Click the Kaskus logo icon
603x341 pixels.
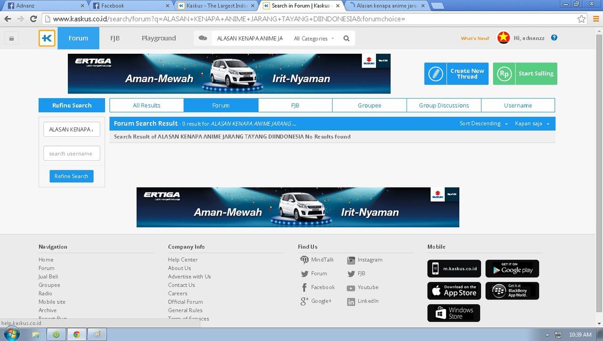(x=47, y=38)
